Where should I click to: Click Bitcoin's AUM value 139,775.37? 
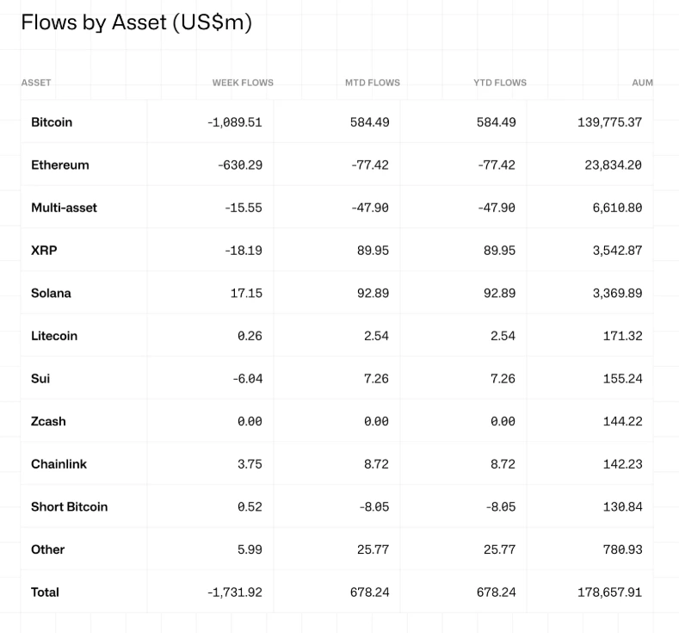coord(609,122)
